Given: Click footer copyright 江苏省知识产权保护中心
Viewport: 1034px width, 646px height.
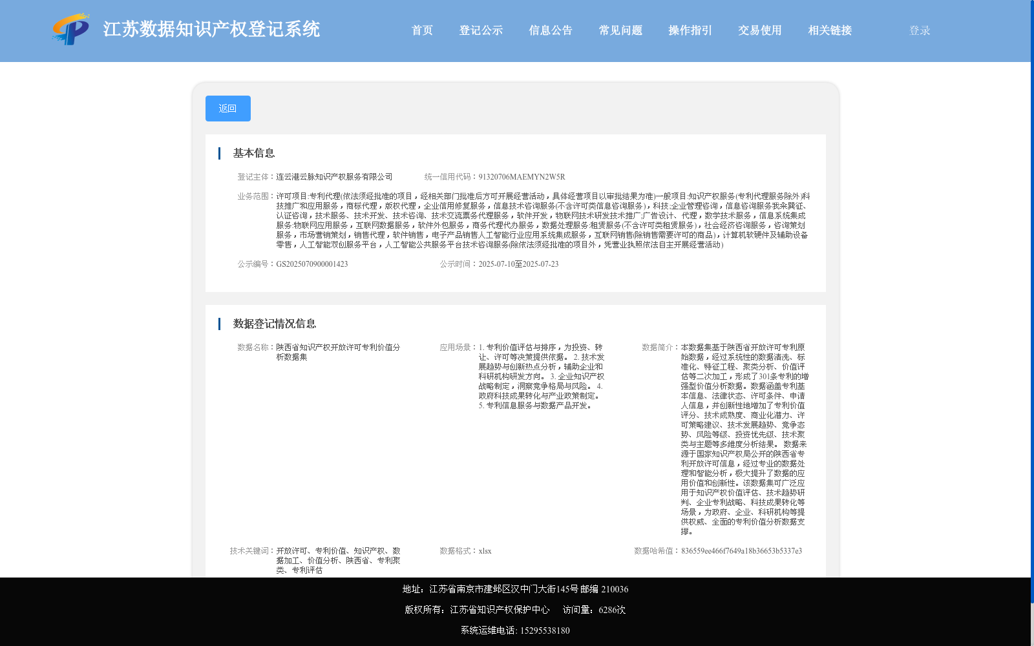Looking at the screenshot, I should pyautogui.click(x=500, y=610).
